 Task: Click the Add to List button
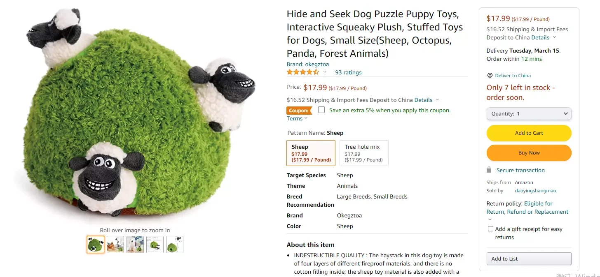coord(529,259)
